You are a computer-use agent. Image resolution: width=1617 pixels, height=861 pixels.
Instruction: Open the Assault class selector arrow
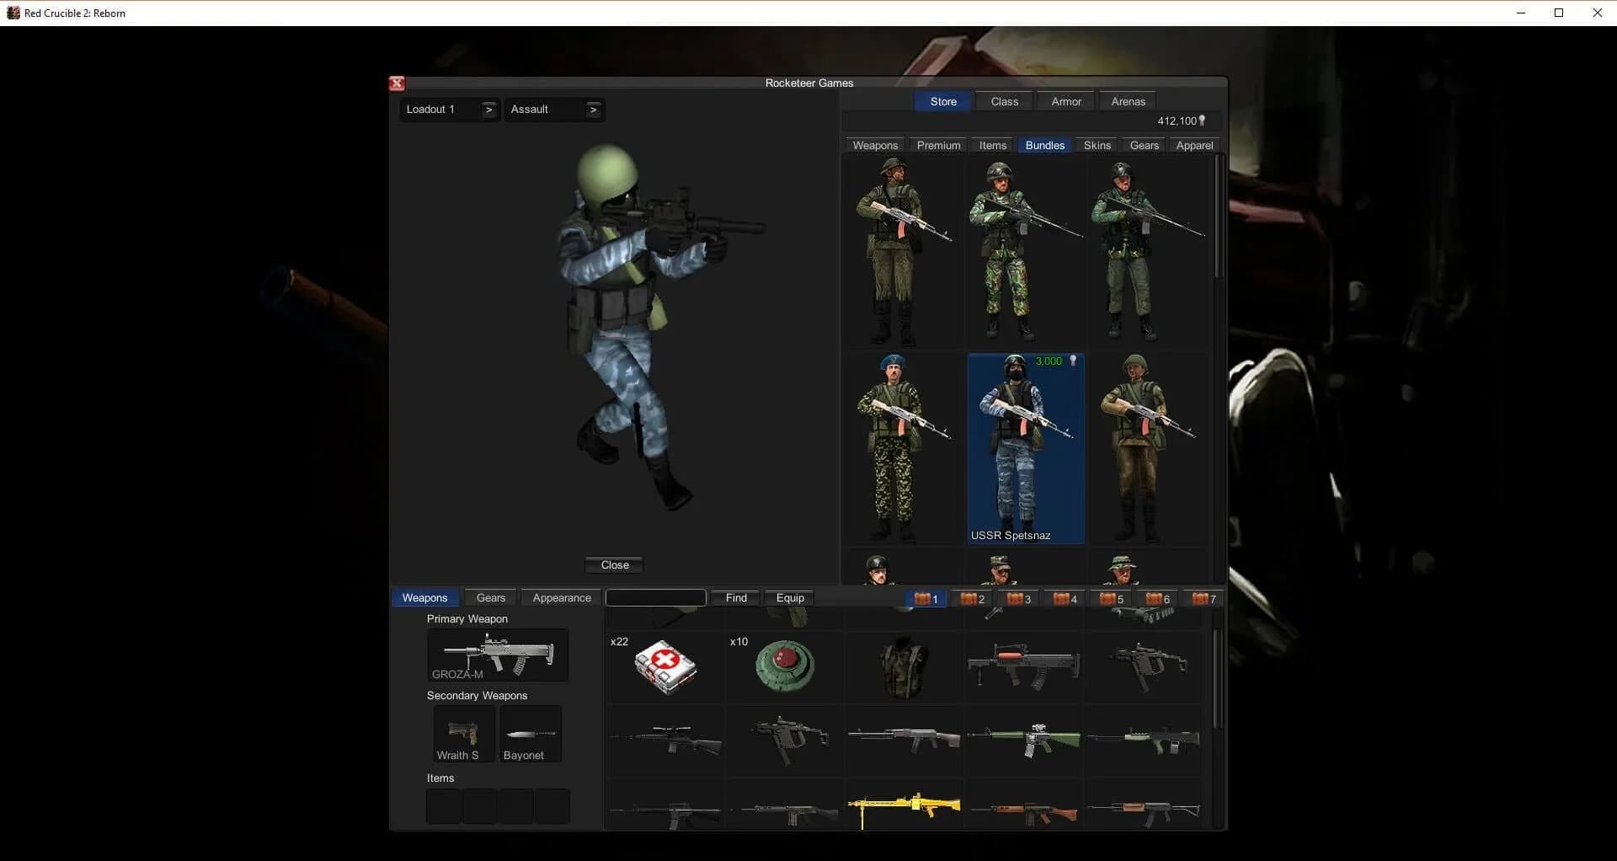[593, 110]
